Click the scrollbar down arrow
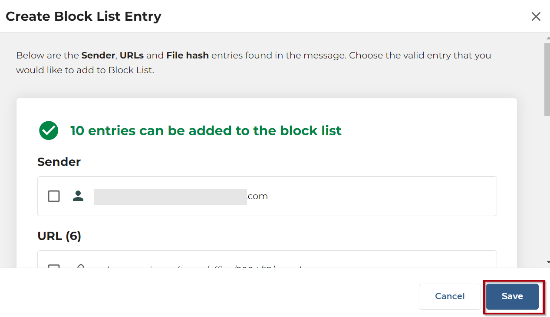550x317 pixels. click(547, 262)
